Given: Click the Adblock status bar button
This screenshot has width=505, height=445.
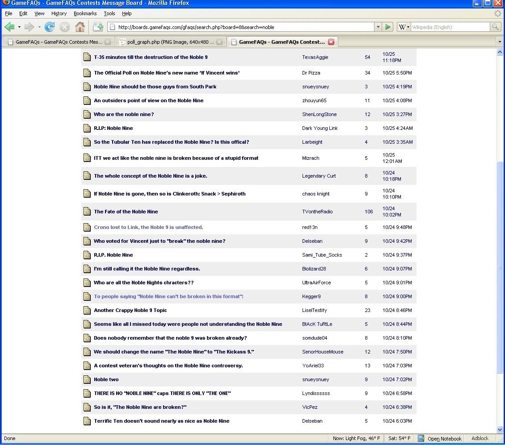Looking at the screenshot, I should [480, 438].
